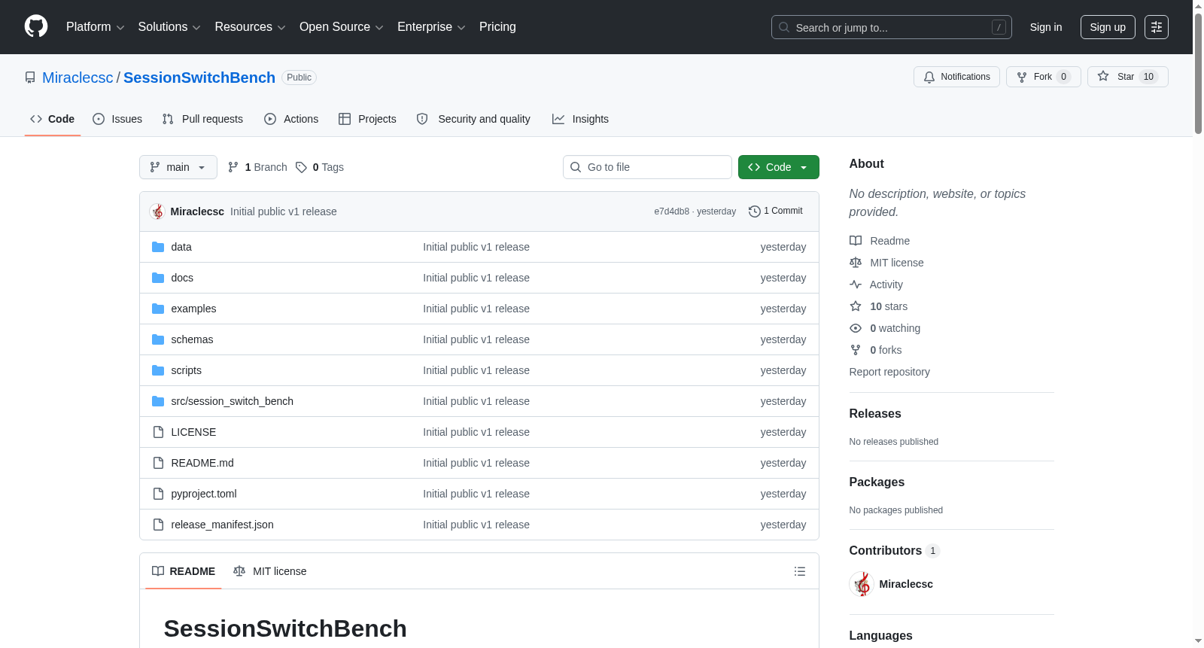This screenshot has width=1204, height=648.
Task: Click the scripts folder icon
Action: coord(158,370)
